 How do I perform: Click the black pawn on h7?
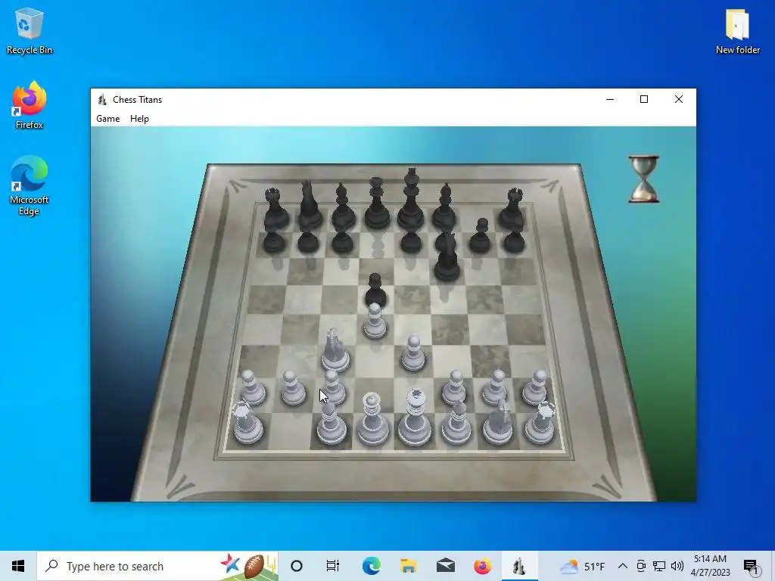pyautogui.click(x=514, y=240)
